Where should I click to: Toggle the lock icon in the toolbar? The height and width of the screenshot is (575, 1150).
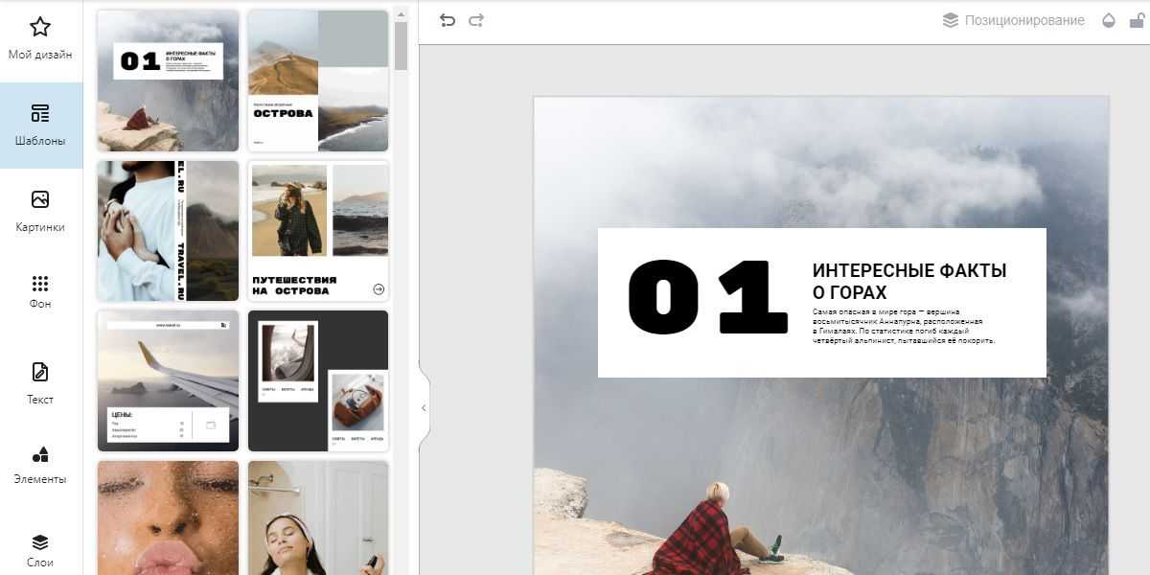[1137, 20]
